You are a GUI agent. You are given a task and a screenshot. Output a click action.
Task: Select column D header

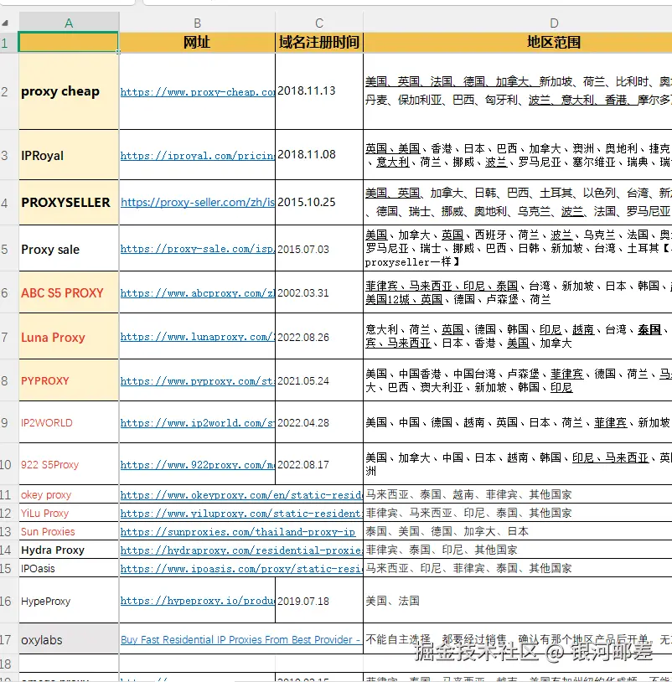point(518,23)
